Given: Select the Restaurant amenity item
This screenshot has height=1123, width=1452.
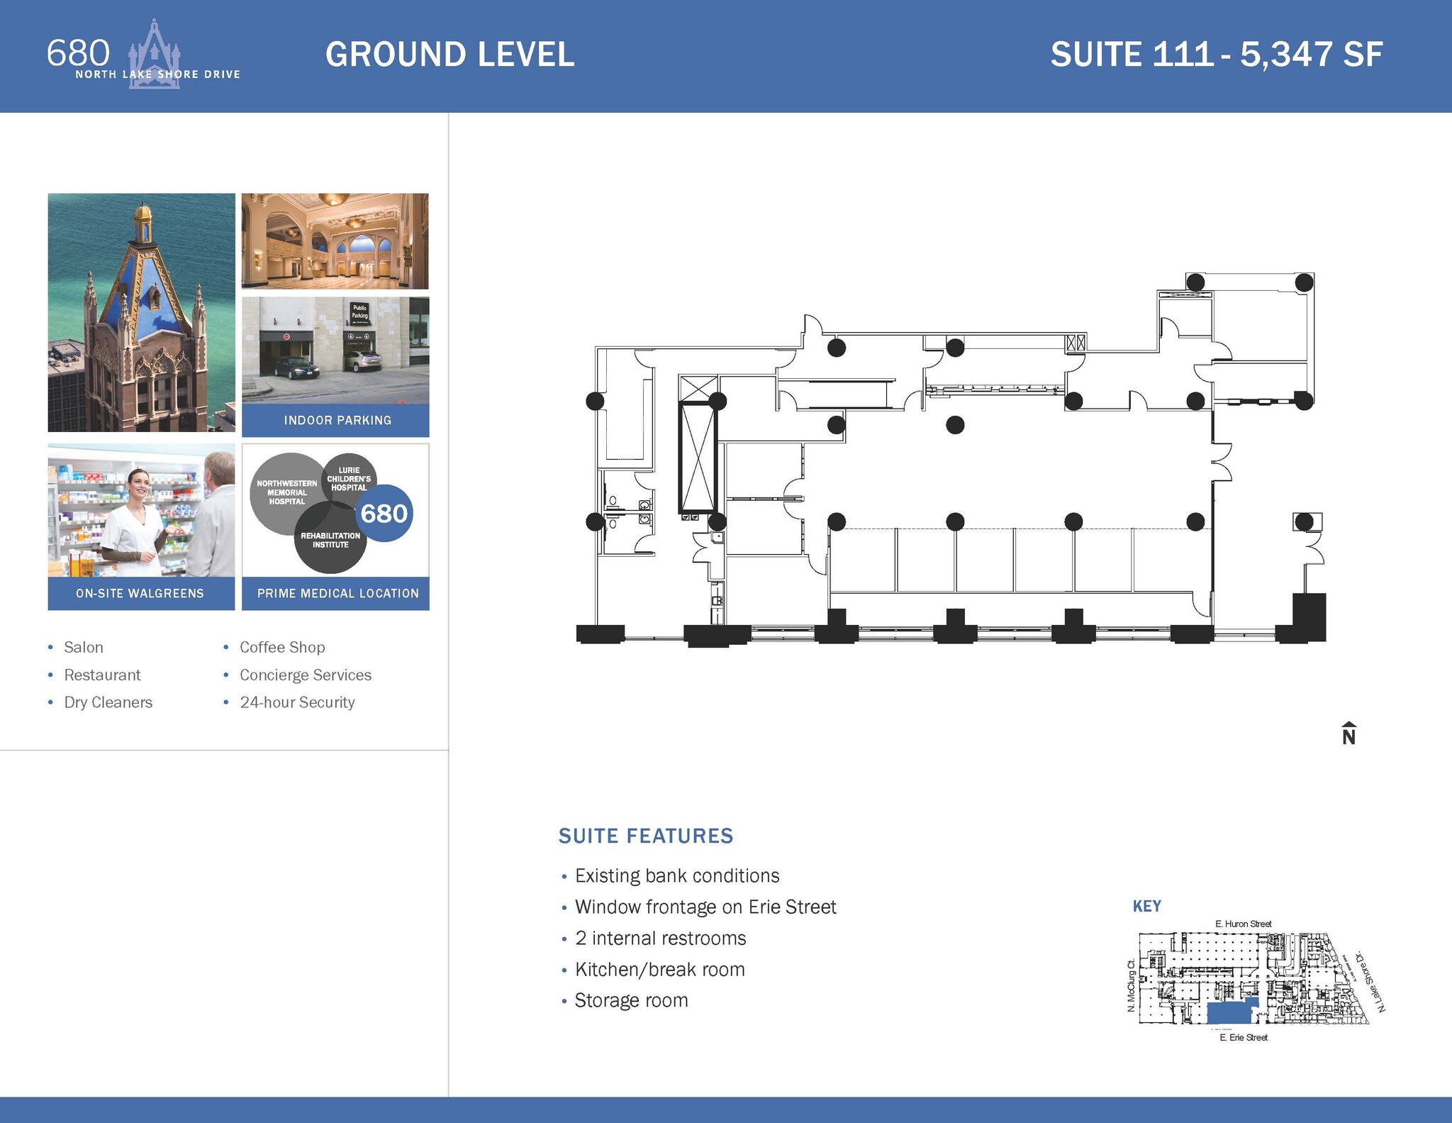Looking at the screenshot, I should click(102, 675).
